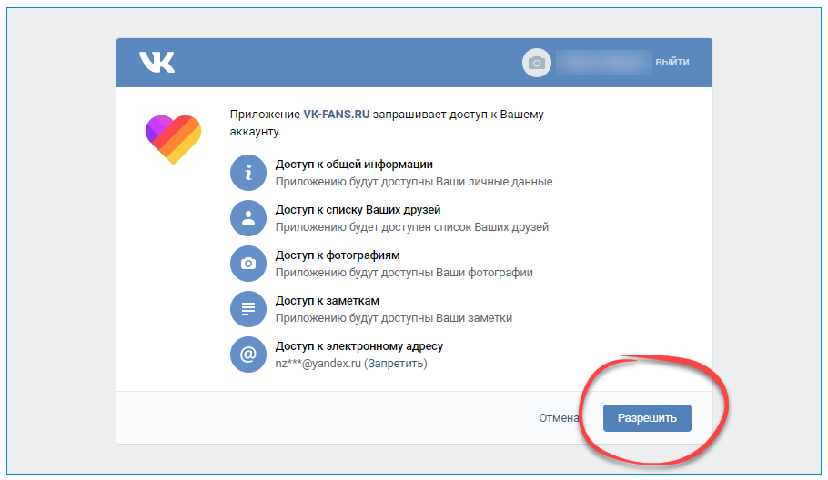Select «Доступ к электронному адресу» heading
Viewport: 828px width, 480px height.
coord(359,346)
